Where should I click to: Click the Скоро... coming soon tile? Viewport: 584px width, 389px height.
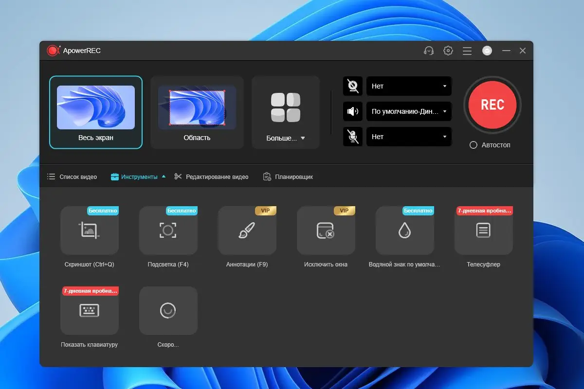[168, 311]
